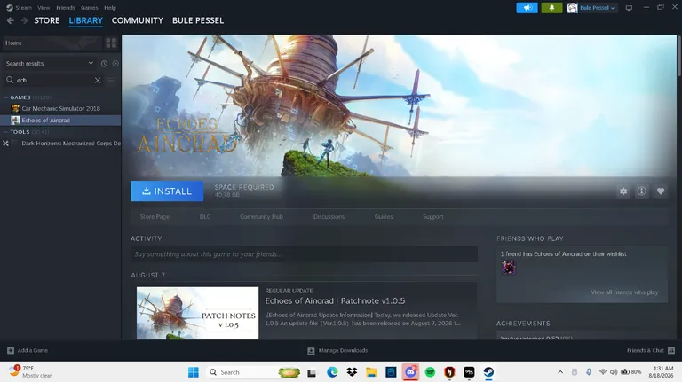This screenshot has width=682, height=382.
Task: Add Echoes of Aincrad to favorites heart
Action: click(x=661, y=191)
